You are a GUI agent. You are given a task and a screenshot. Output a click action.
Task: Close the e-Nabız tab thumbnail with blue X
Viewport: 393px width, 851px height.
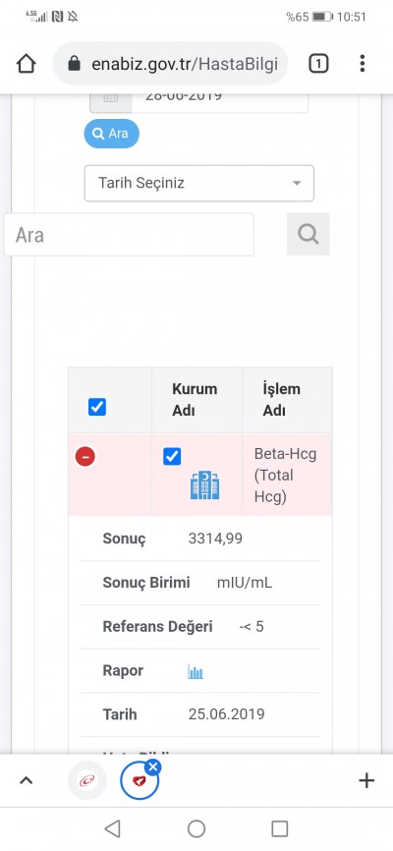pyautogui.click(x=153, y=766)
